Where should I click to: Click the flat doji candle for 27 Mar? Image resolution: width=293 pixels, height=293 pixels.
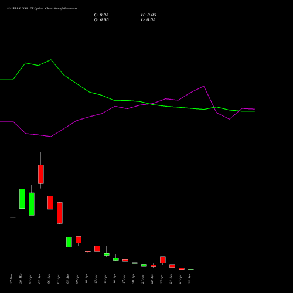pos(13,217)
